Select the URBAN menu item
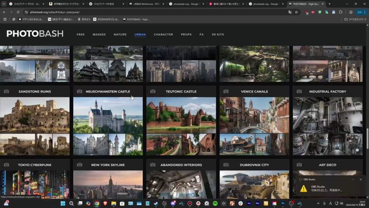 tap(140, 35)
